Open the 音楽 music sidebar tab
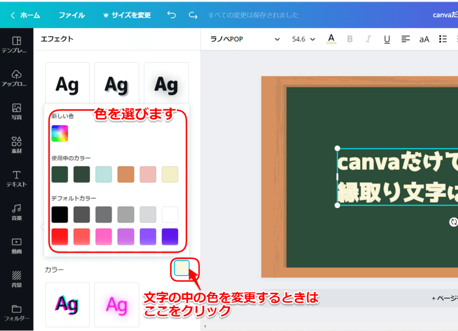Screen dimensions: 458x331 point(17,212)
